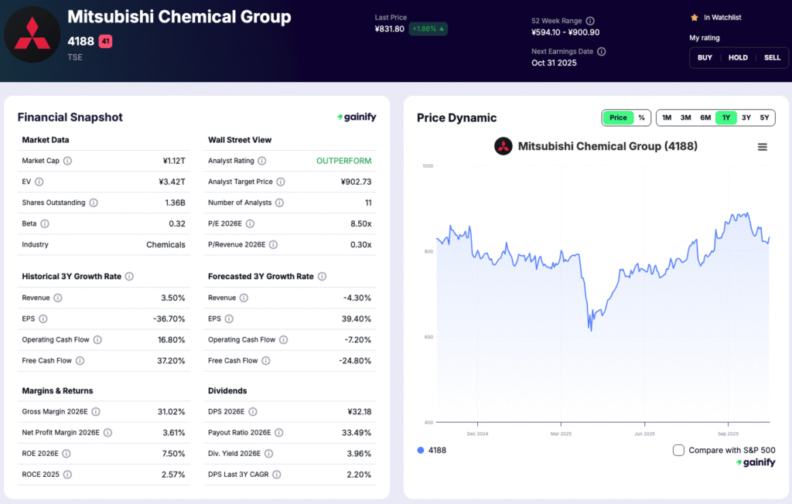Image resolution: width=792 pixels, height=504 pixels.
Task: Click the Mitsubishi logo in the chart title
Action: tap(504, 146)
